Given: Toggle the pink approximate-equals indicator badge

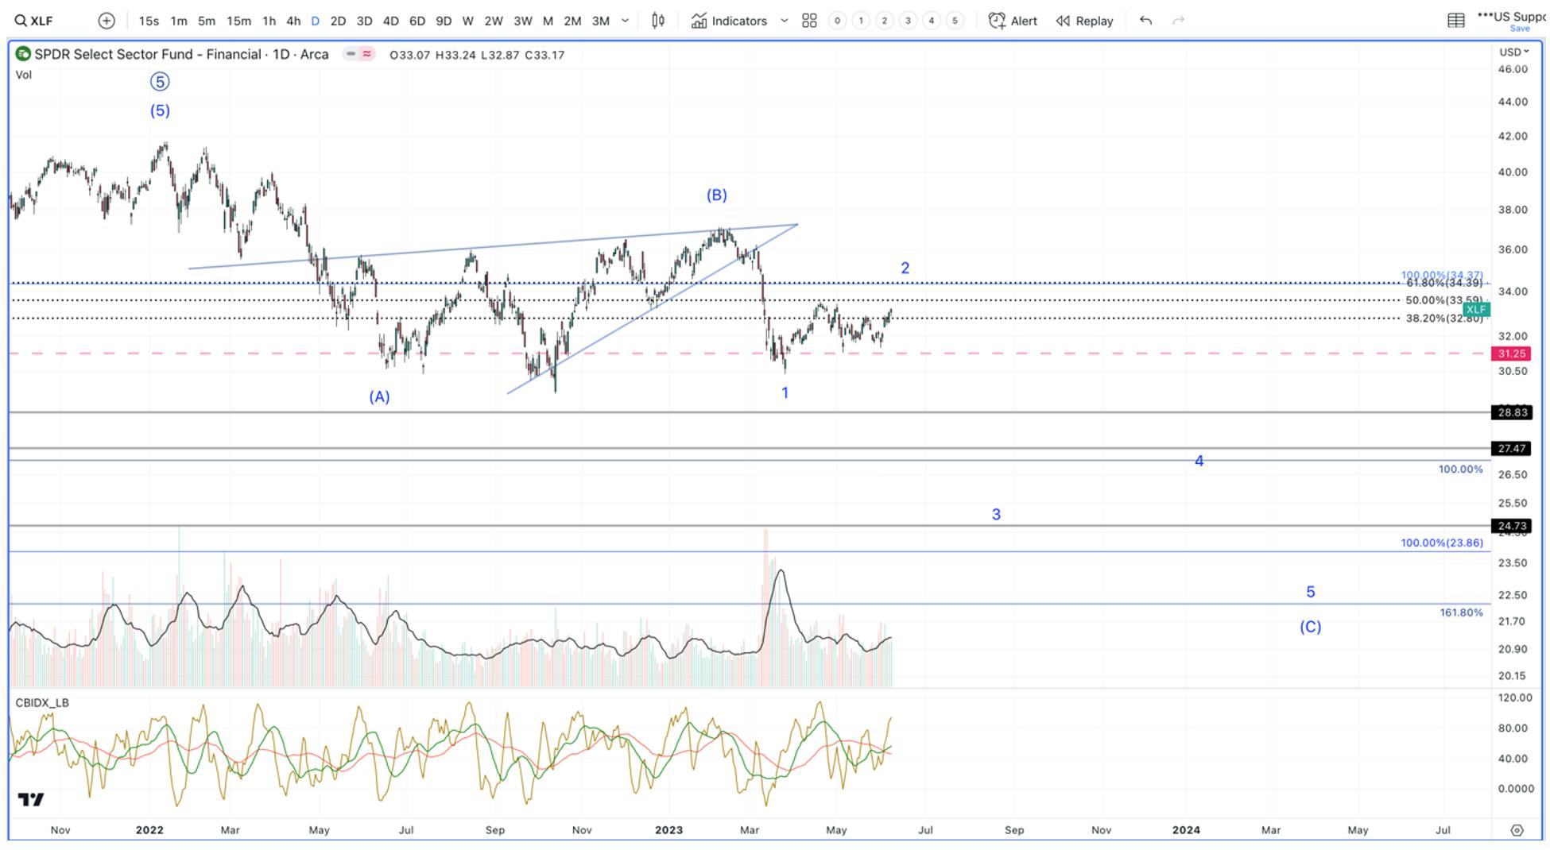Looking at the screenshot, I should click(x=367, y=54).
